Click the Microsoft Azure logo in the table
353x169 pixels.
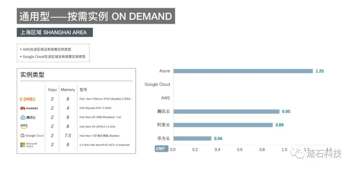pyautogui.click(x=29, y=145)
